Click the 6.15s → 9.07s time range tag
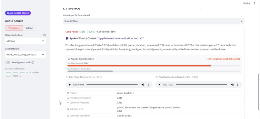This screenshot has width=260, height=119. [87, 32]
